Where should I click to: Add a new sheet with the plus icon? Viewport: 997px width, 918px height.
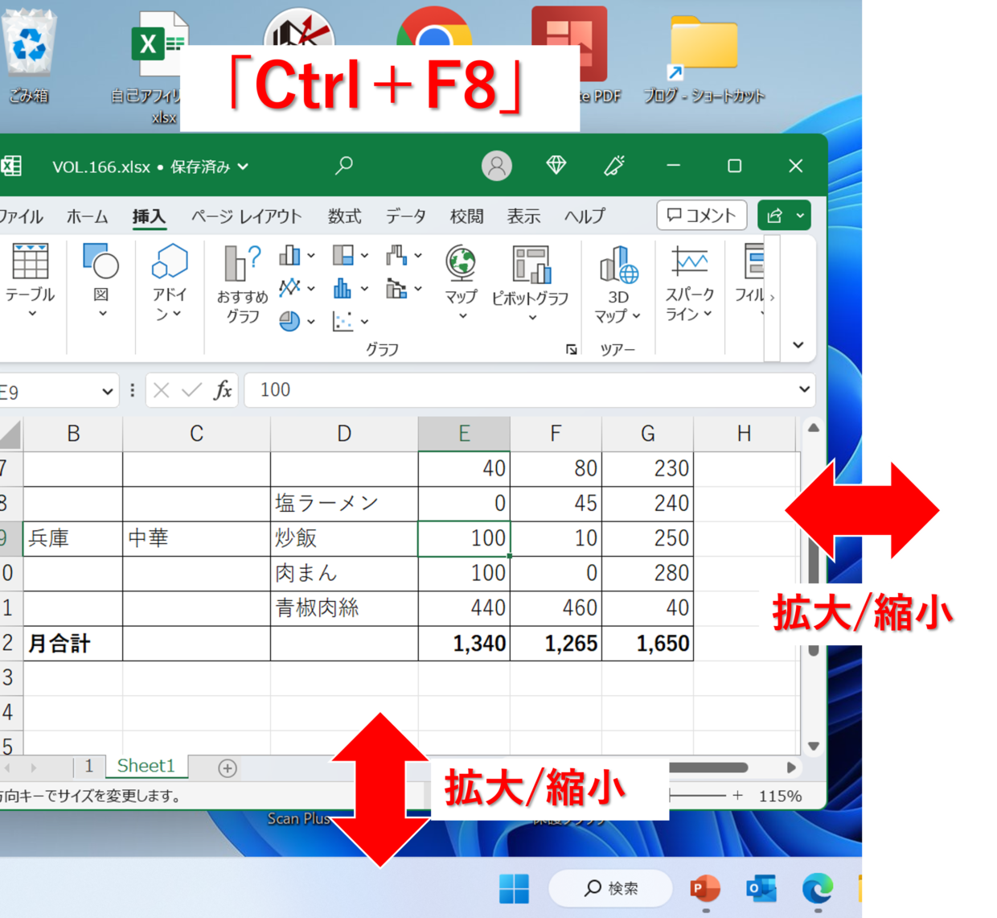tap(228, 768)
